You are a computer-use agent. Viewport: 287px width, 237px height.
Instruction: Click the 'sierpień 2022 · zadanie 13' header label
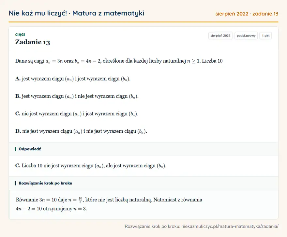tap(247, 14)
